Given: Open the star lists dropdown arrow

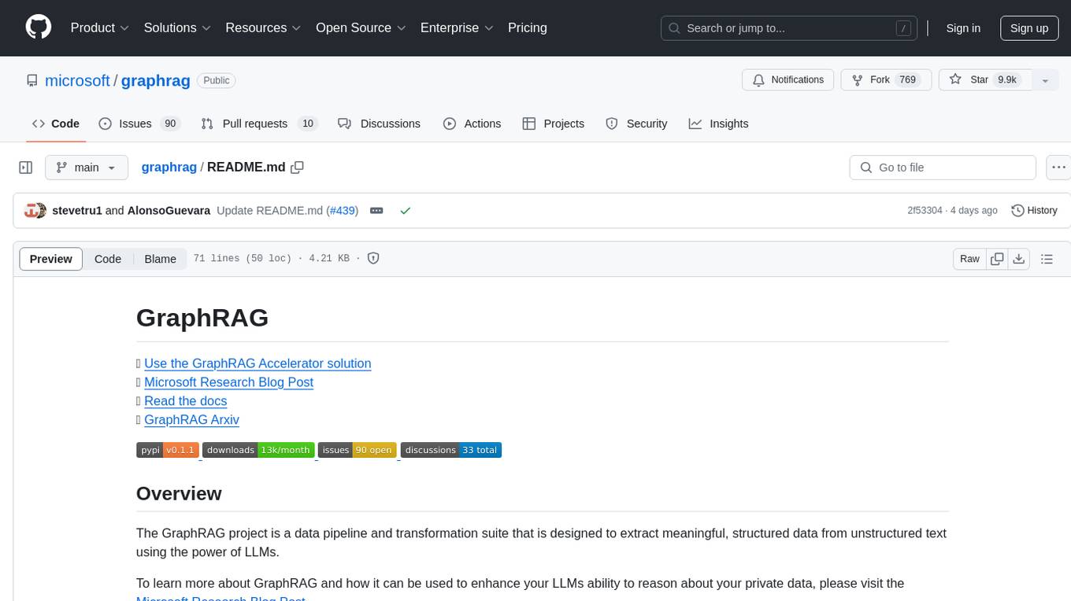Looking at the screenshot, I should coord(1045,80).
